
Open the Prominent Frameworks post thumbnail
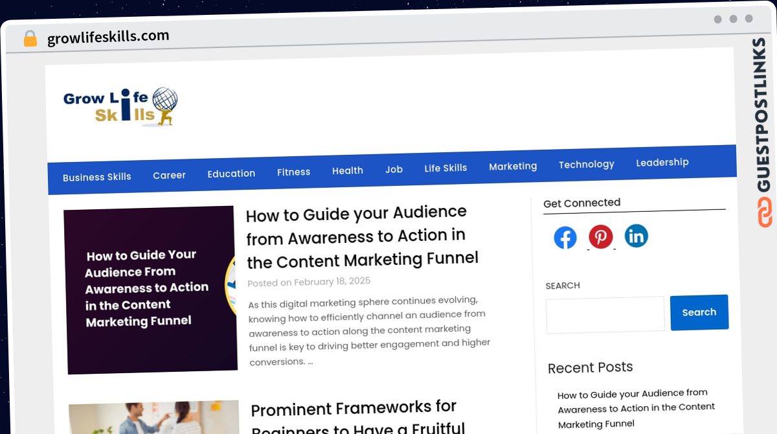pos(154,417)
